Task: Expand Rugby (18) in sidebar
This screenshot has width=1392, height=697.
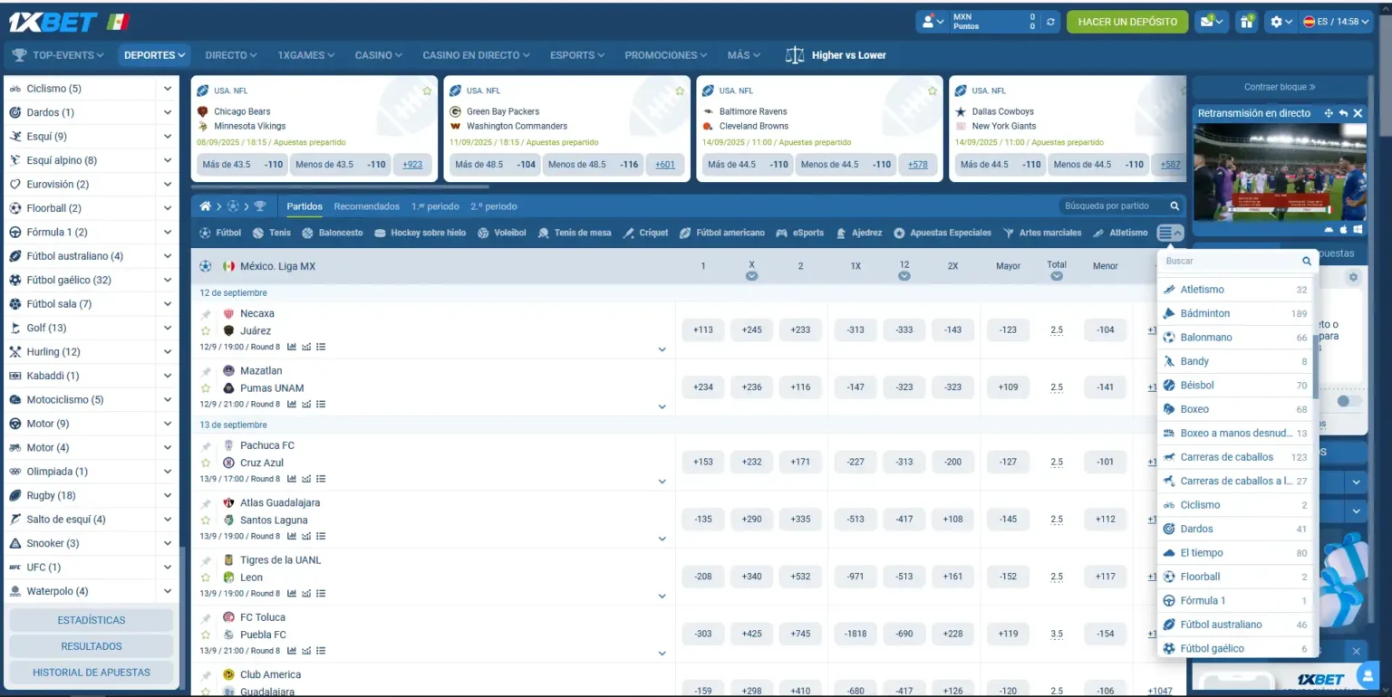Action: (x=168, y=496)
